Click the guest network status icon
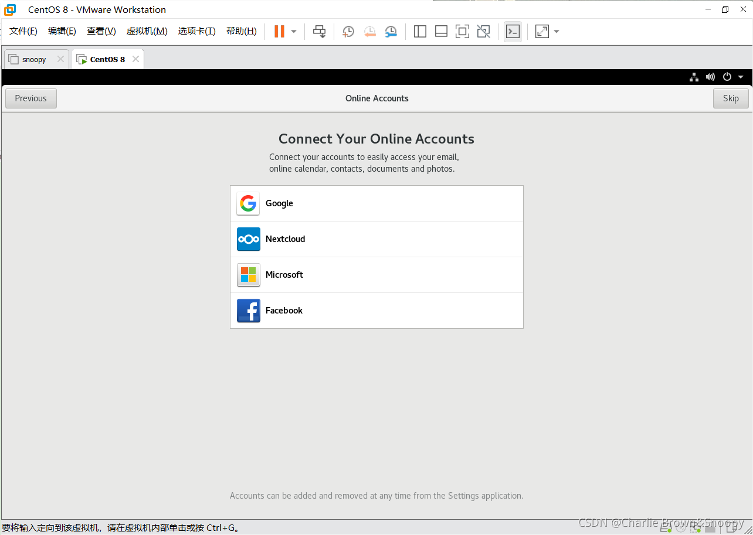Screen dimensions: 753x535 [x=694, y=77]
